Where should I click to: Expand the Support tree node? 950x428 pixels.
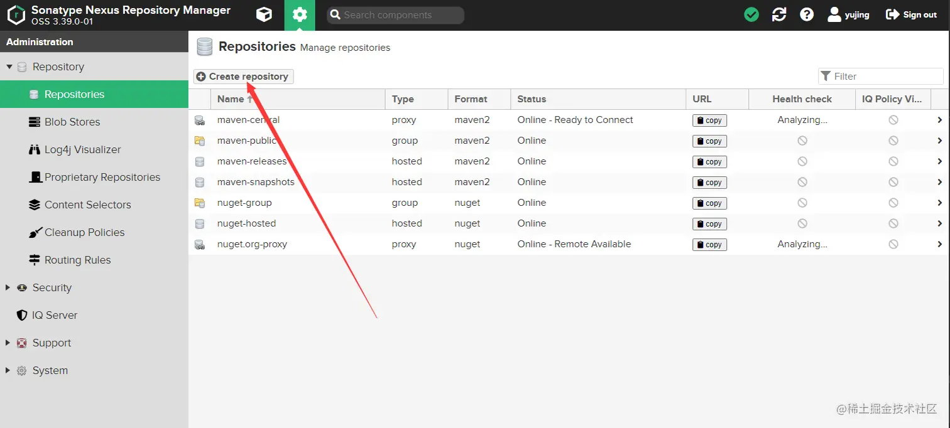[8, 343]
